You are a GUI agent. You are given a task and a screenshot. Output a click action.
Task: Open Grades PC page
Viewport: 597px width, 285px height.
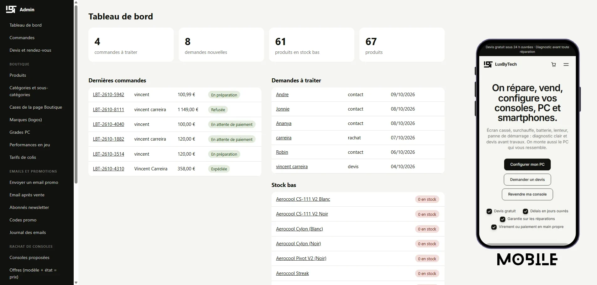tap(20, 132)
